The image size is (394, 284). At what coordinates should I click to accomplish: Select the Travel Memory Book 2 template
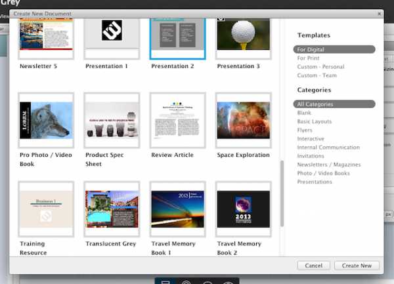pyautogui.click(x=243, y=209)
